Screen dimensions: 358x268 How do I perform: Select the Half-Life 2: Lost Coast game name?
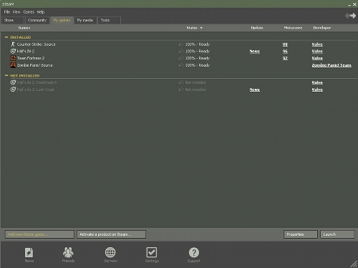[36, 90]
